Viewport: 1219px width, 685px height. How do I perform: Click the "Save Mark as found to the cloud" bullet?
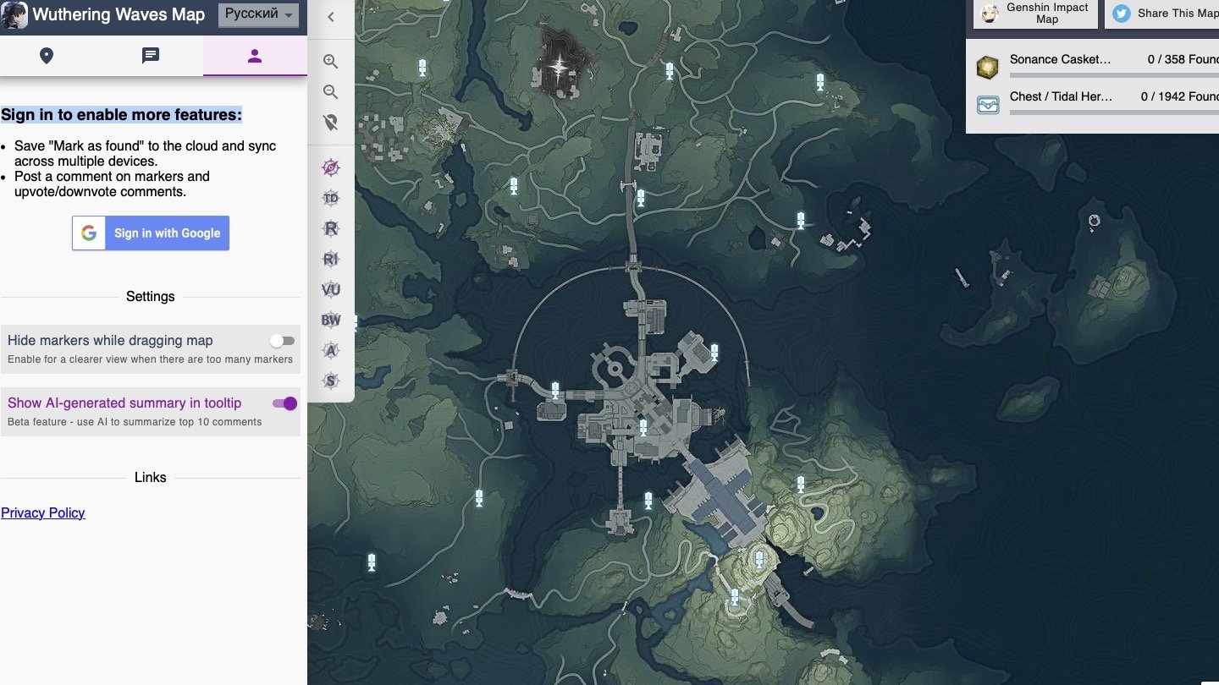[146, 154]
